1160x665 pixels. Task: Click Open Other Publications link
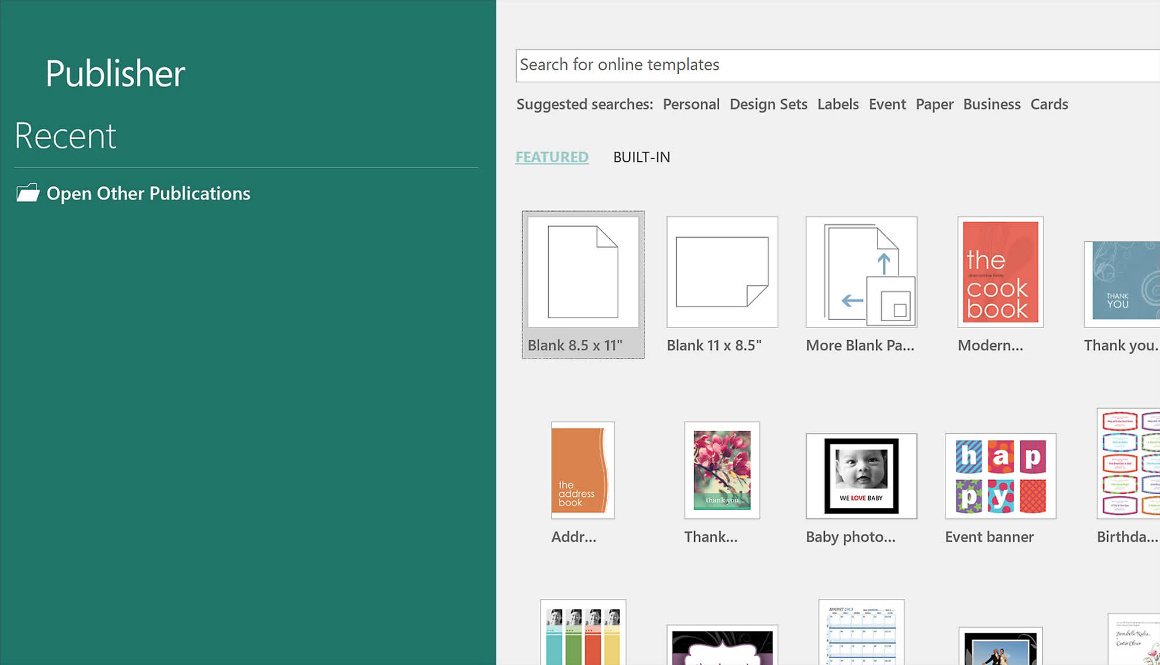148,193
